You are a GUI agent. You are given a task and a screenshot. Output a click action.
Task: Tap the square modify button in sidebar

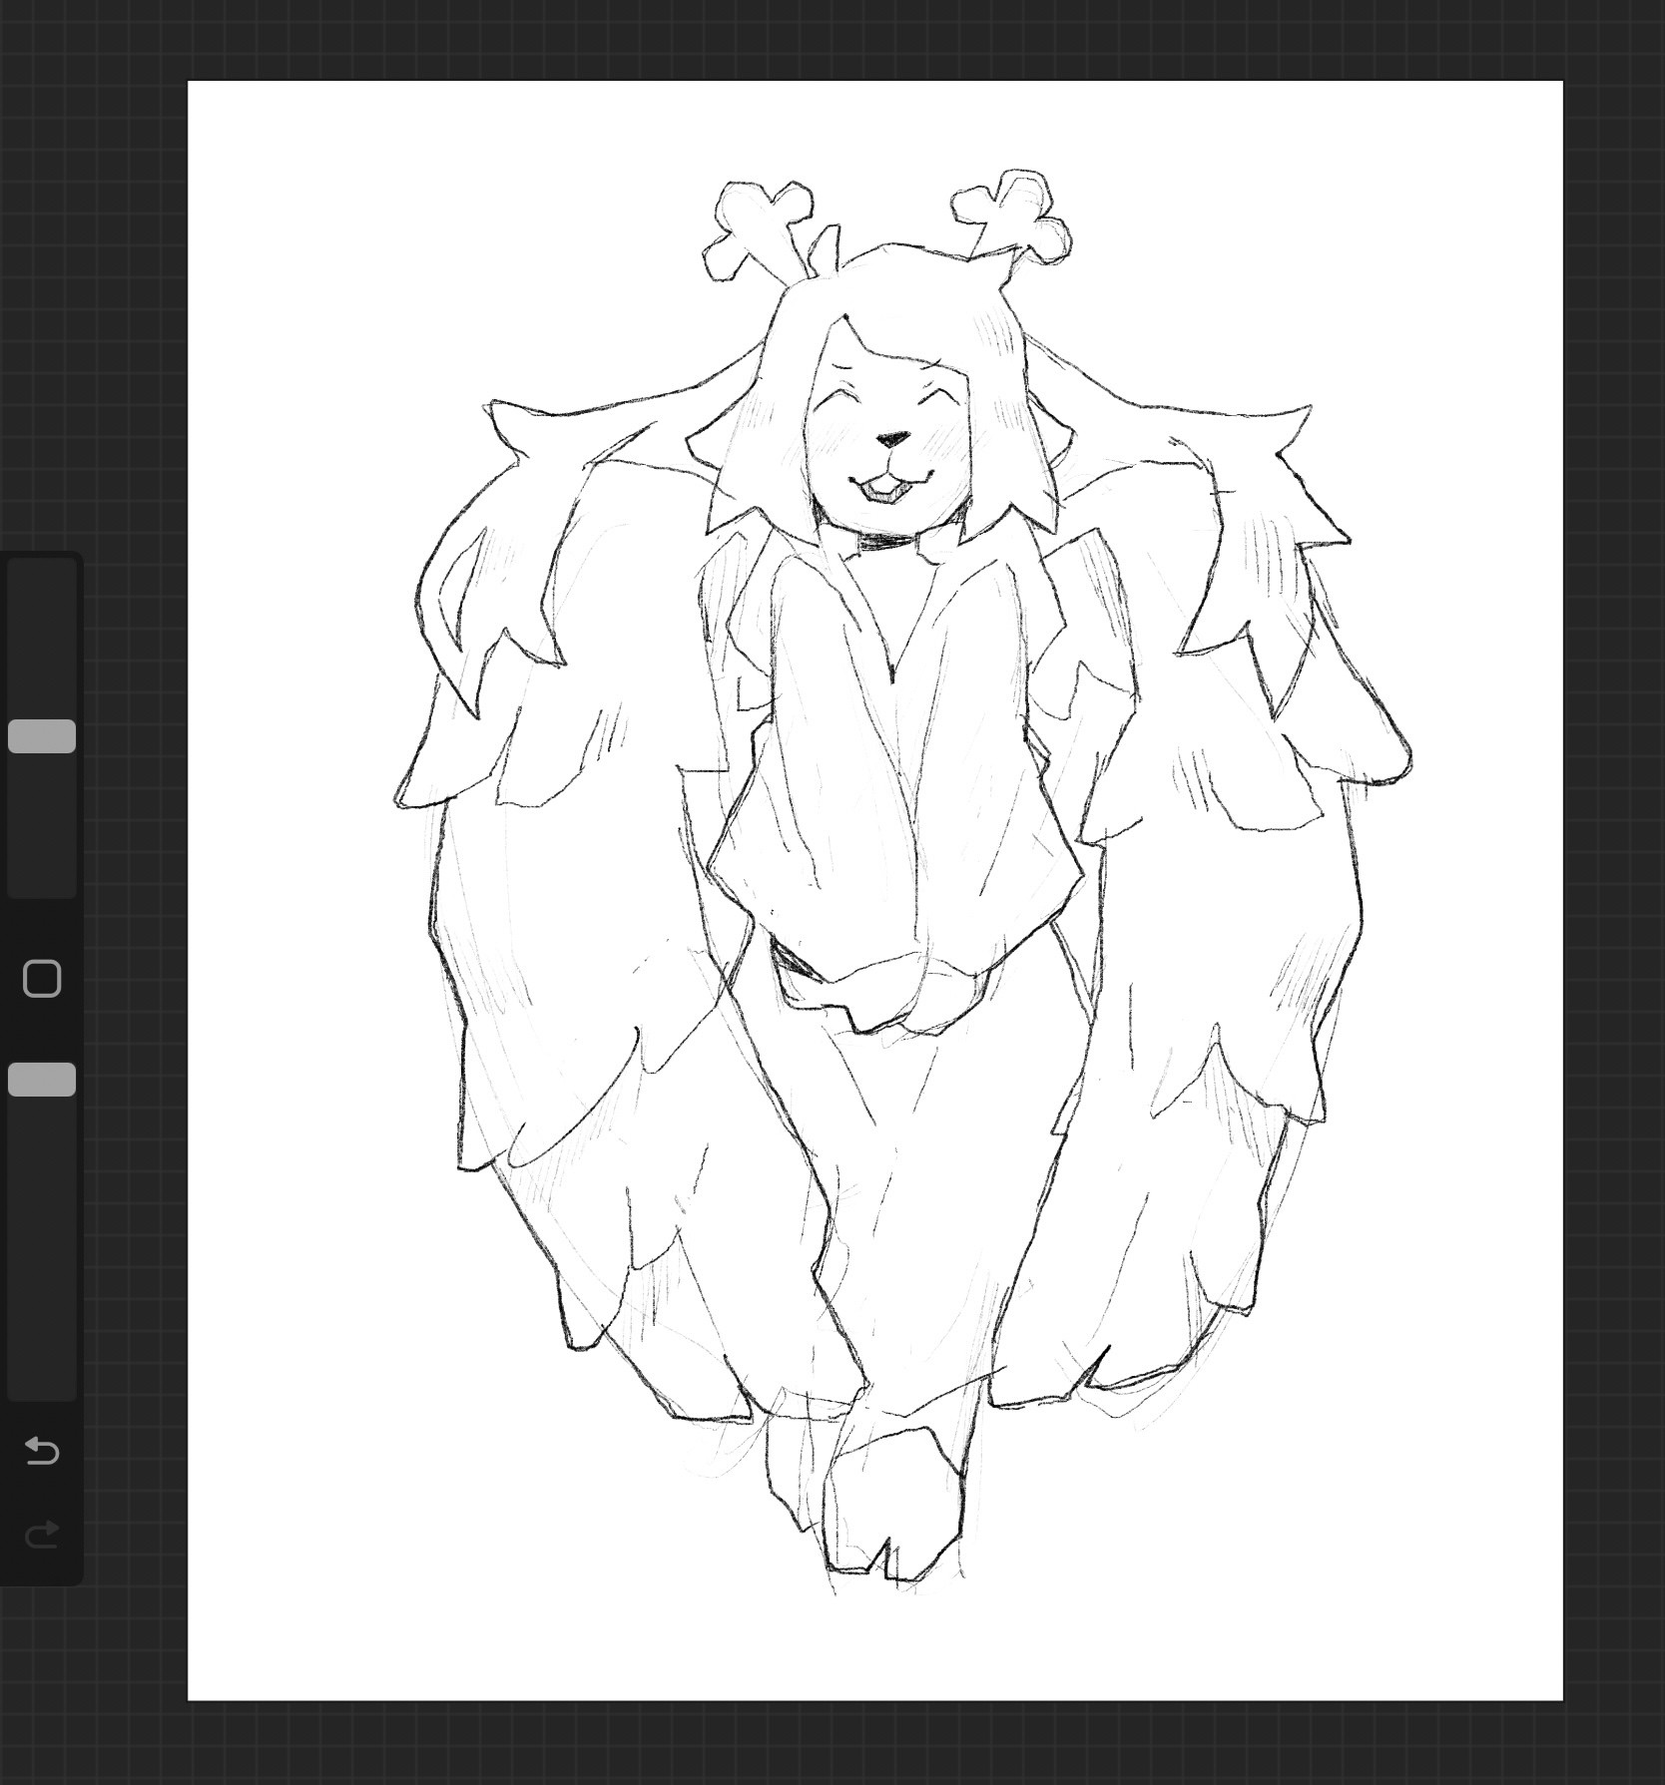click(42, 979)
